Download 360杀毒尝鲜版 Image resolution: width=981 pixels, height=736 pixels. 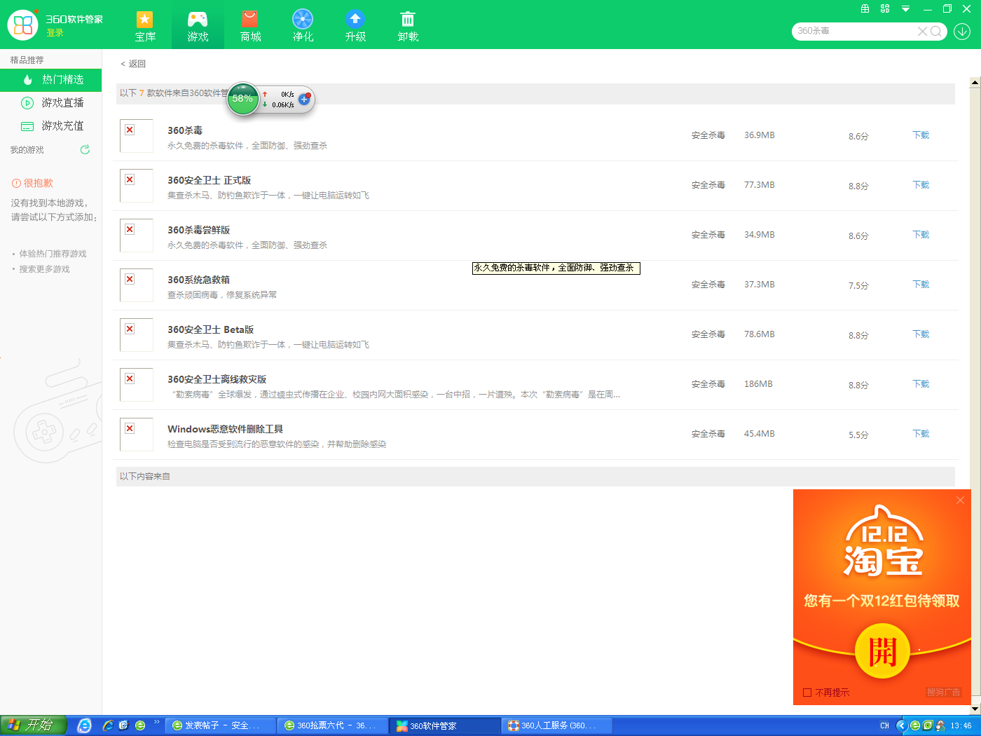pos(921,235)
